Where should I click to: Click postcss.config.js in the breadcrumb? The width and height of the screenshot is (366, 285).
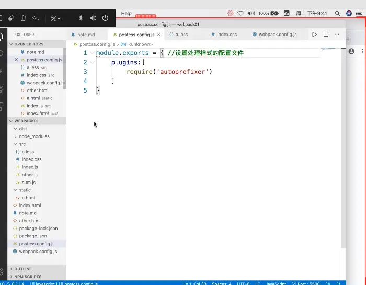pyautogui.click(x=97, y=44)
